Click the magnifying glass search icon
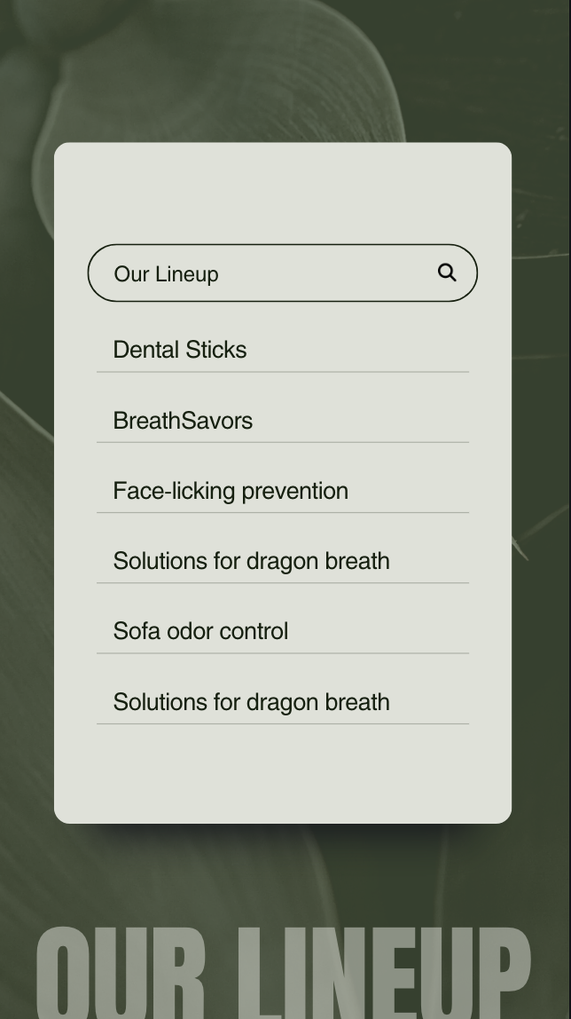This screenshot has height=1019, width=571. pos(447,273)
